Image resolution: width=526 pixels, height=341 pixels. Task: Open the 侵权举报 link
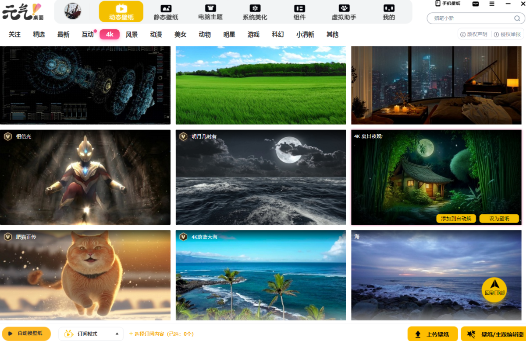click(x=507, y=34)
